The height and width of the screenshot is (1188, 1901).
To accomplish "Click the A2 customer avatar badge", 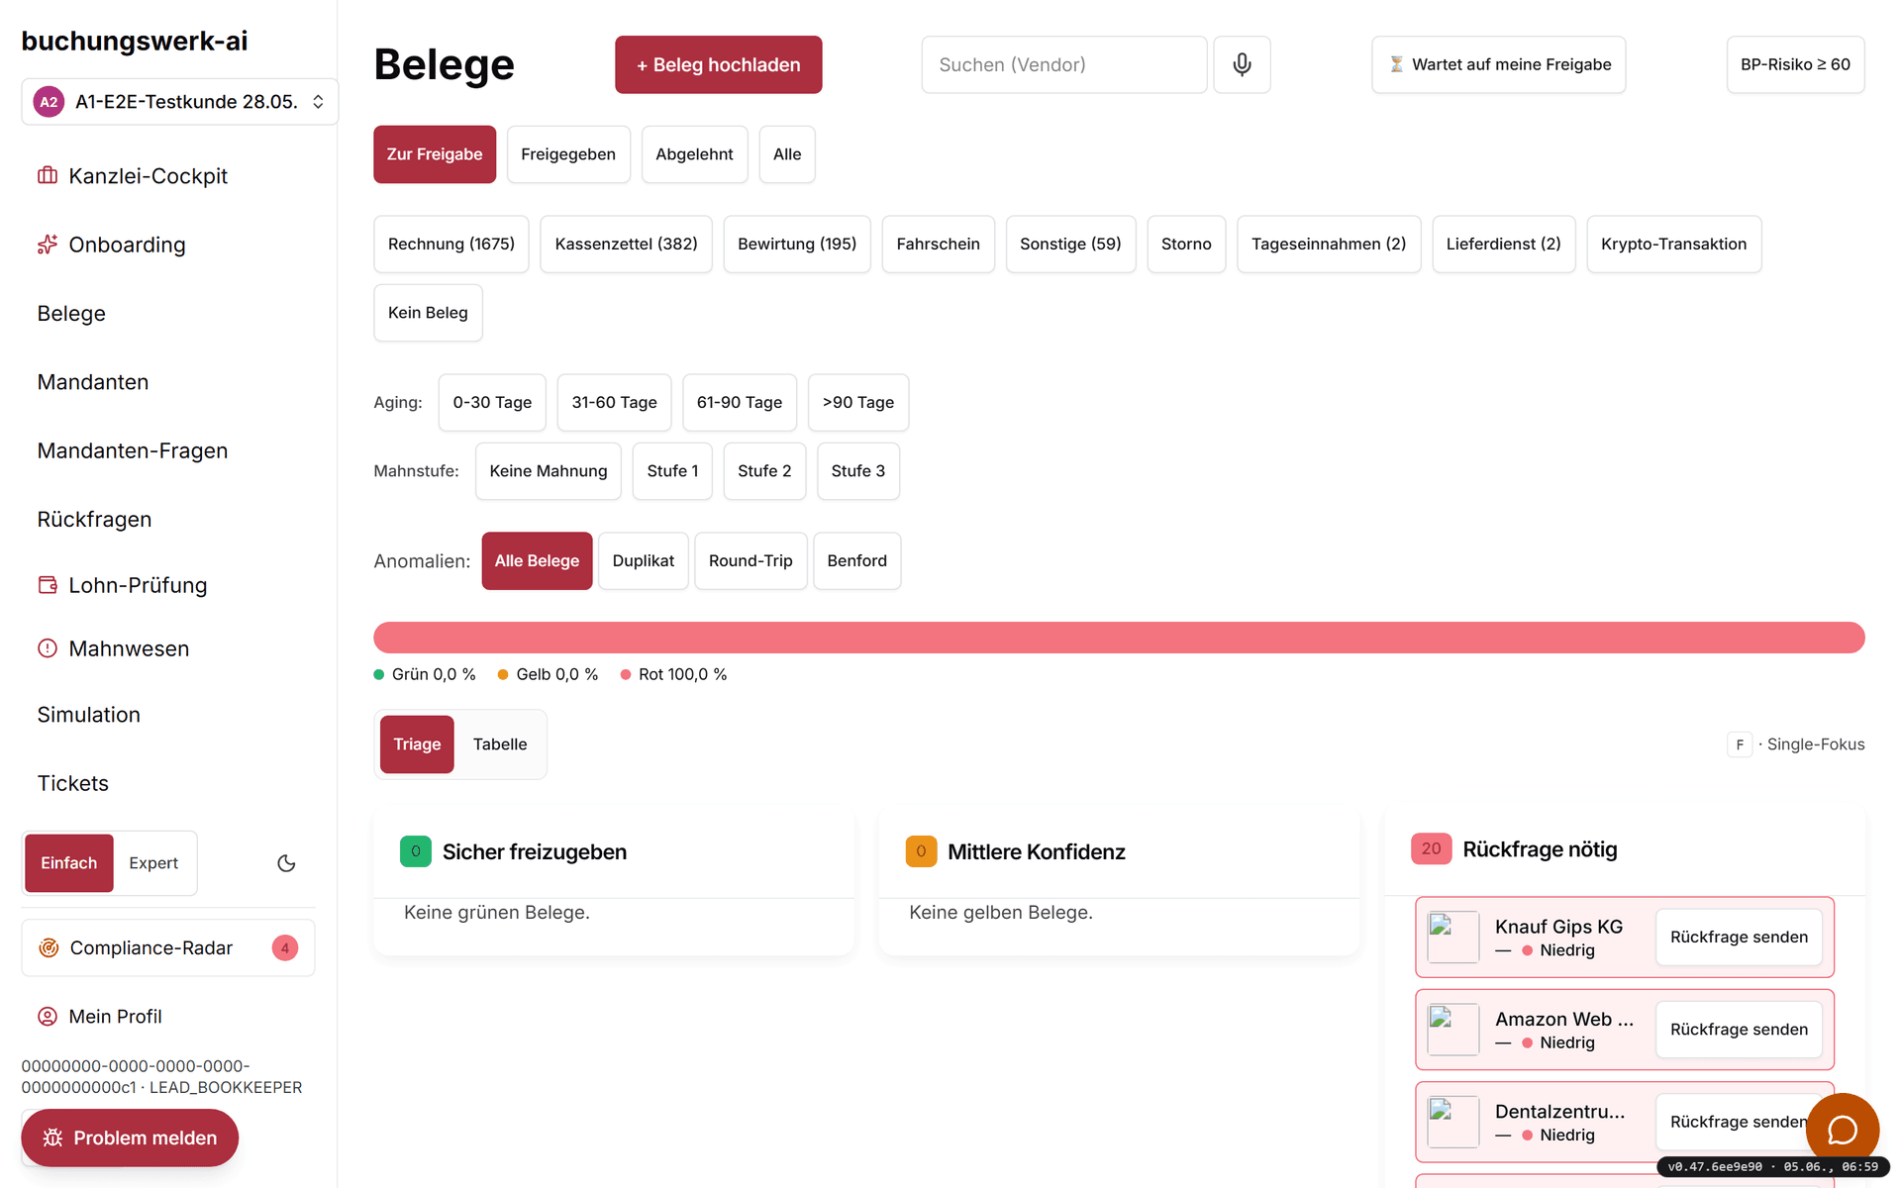I will (49, 102).
